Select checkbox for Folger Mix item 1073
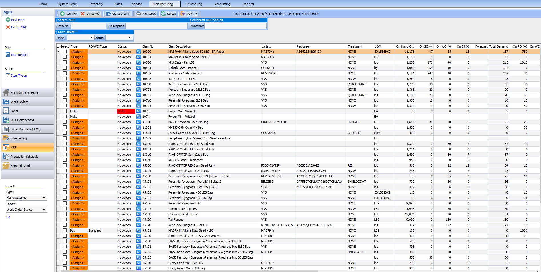Image resolution: width=541 pixels, height=272 pixels. [x=65, y=111]
